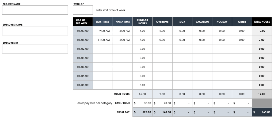Select the Overtime column header
Viewport: 274px width, 118px height.
click(162, 22)
